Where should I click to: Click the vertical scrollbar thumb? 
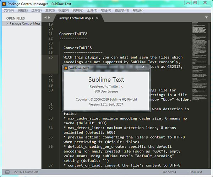click(x=209, y=52)
